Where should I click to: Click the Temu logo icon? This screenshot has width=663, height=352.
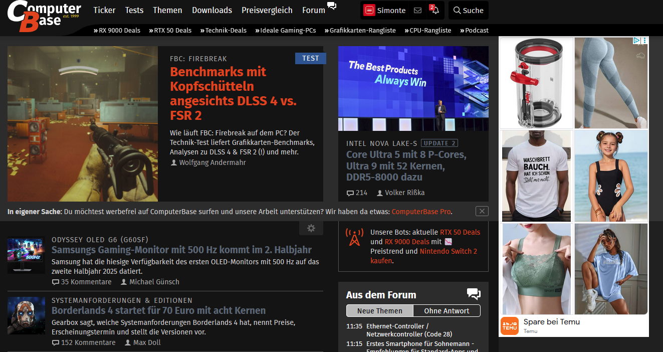tap(510, 326)
